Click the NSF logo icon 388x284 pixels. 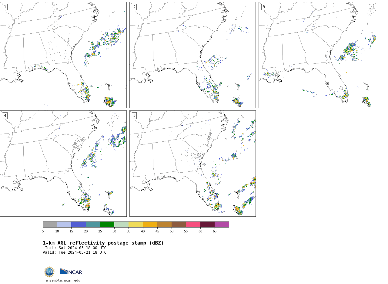pyautogui.click(x=49, y=272)
